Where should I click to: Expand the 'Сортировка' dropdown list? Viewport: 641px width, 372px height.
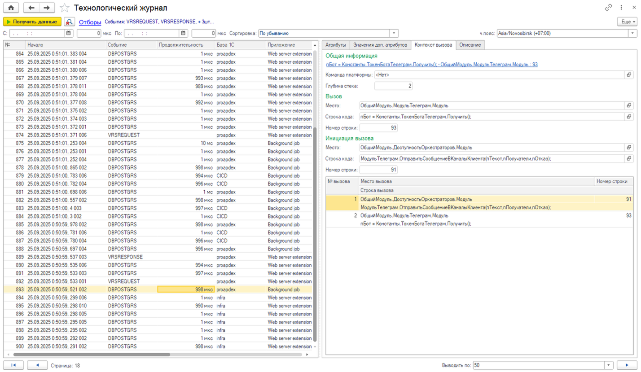click(x=394, y=33)
